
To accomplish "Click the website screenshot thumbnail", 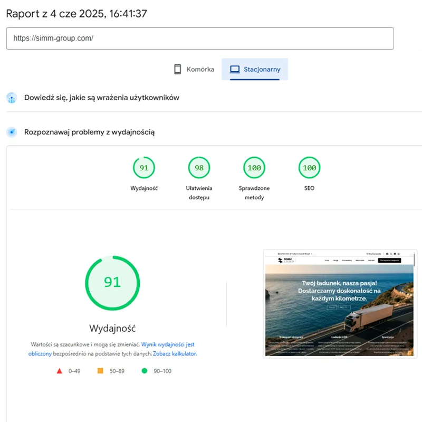I will click(340, 304).
